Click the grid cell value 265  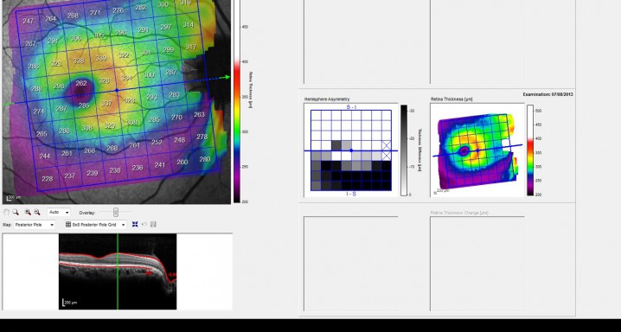(x=42, y=134)
